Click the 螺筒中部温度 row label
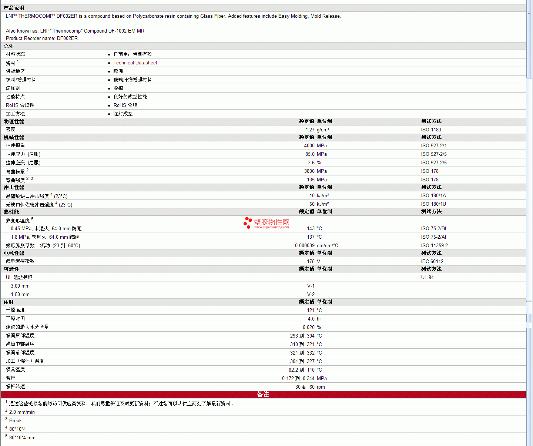This screenshot has width=533, height=446. 20,344
